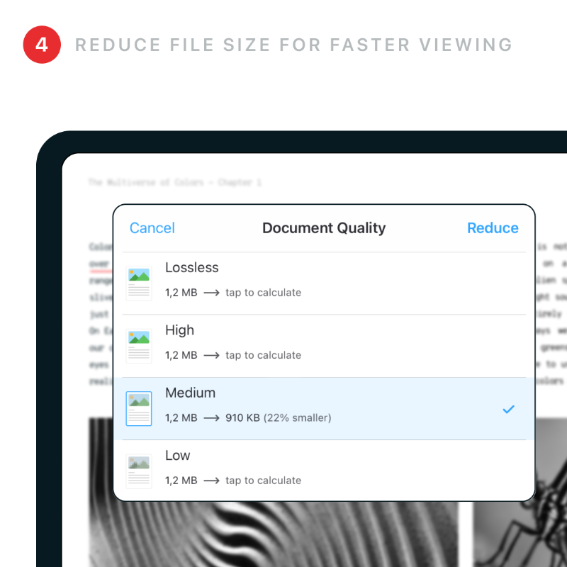The width and height of the screenshot is (567, 567).
Task: Click the High quality document icon
Action: pos(139,346)
